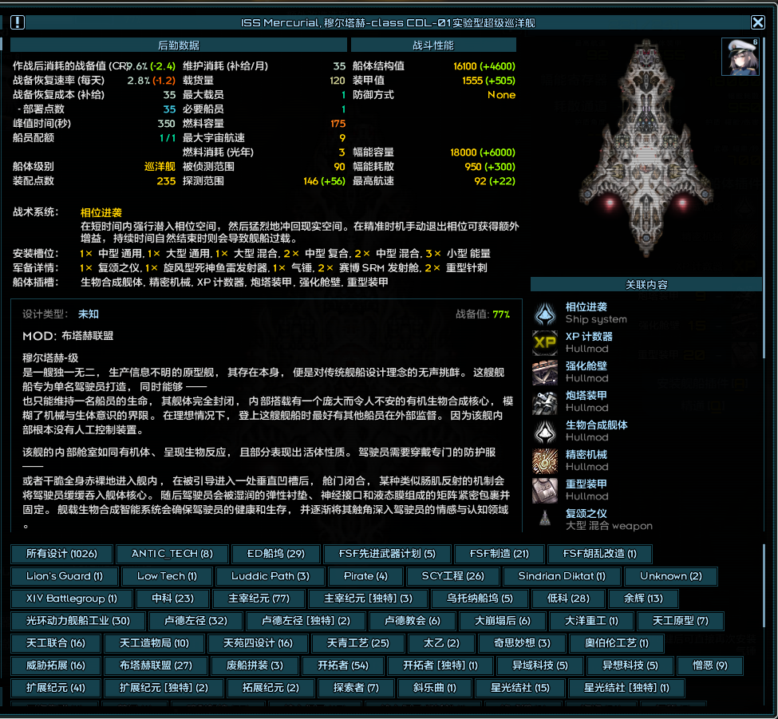Select the 精密机械 hullmod icon
The height and width of the screenshot is (719, 778).
point(545,460)
